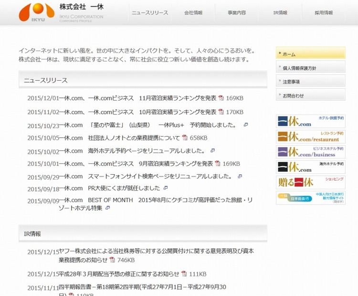Open 一休.com 海外ホテル予約 banner
358x296 pixels.
click(x=311, y=167)
